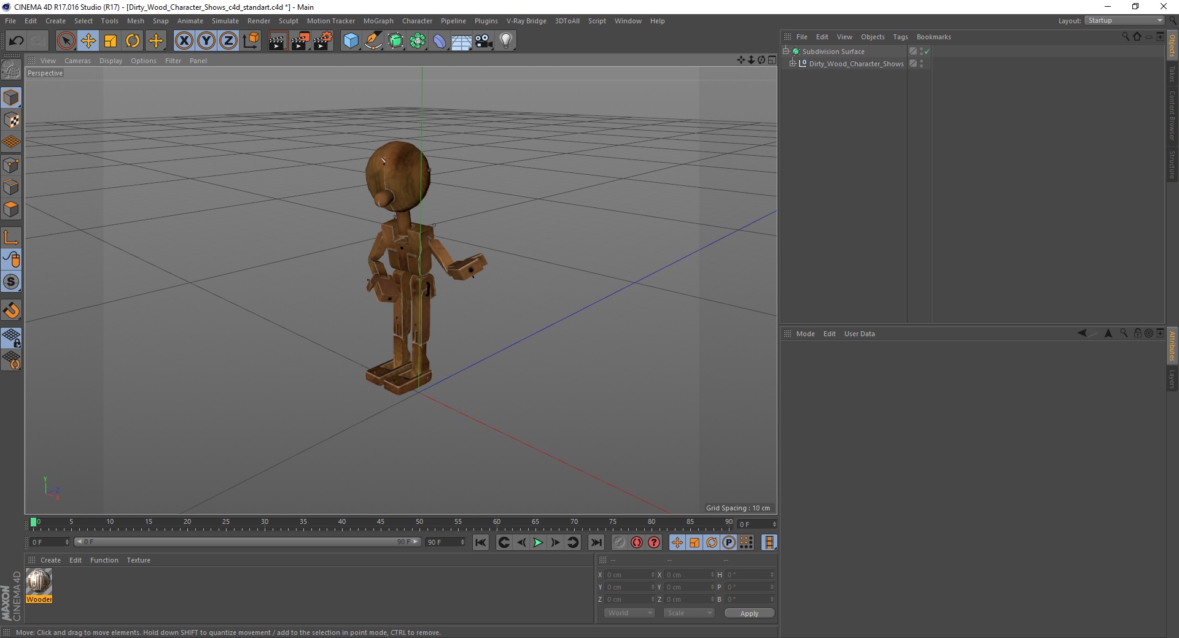Screen dimensions: 1179x638
Task: Click the Objects panel search icon
Action: click(x=1126, y=37)
